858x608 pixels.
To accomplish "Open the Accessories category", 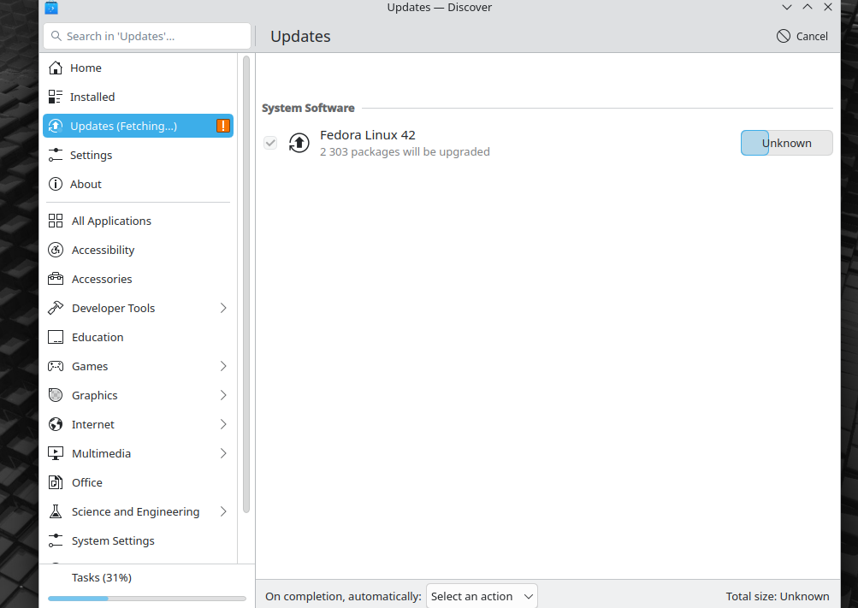I will point(138,279).
